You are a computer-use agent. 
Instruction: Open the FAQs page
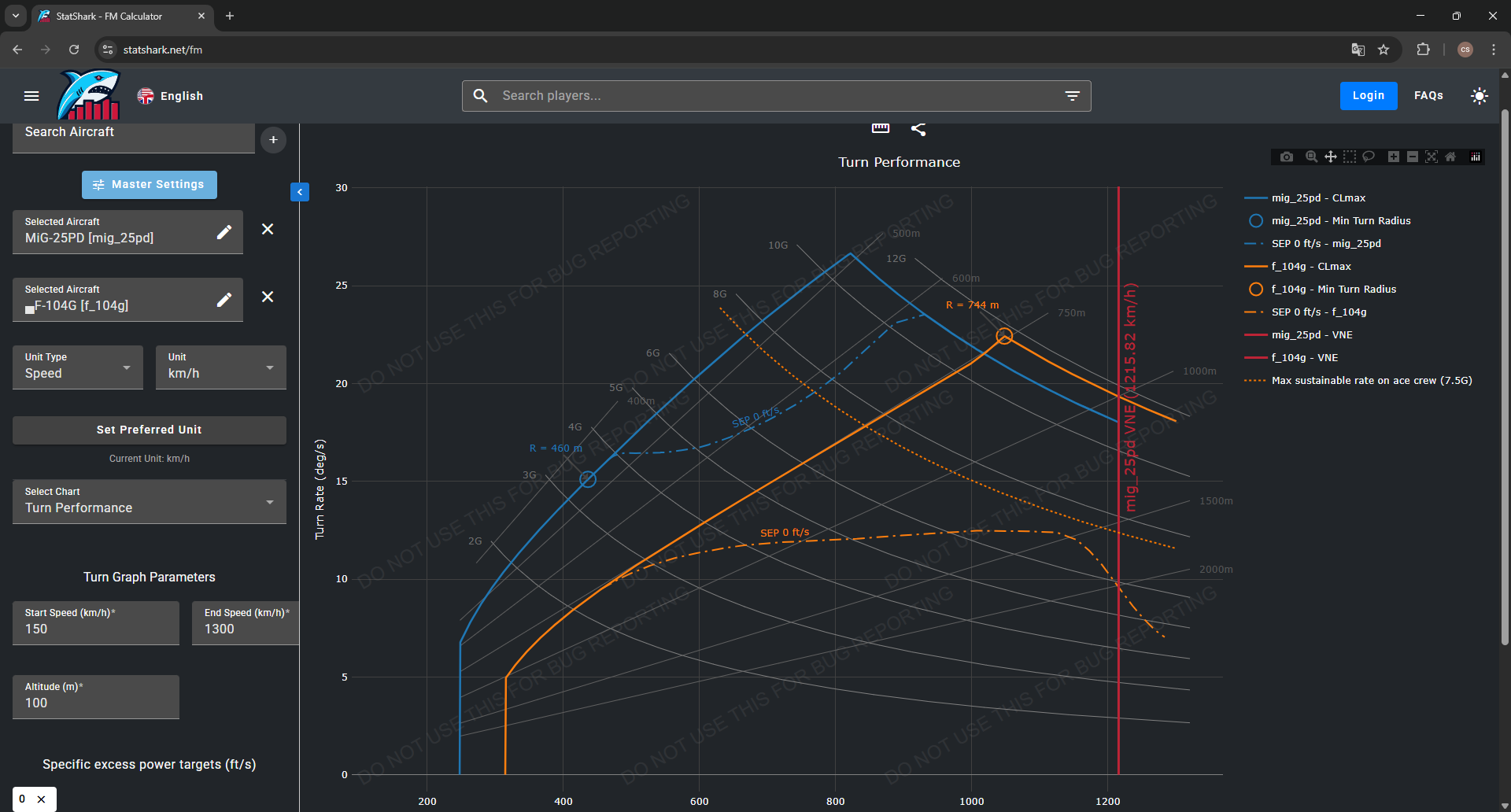pyautogui.click(x=1428, y=96)
